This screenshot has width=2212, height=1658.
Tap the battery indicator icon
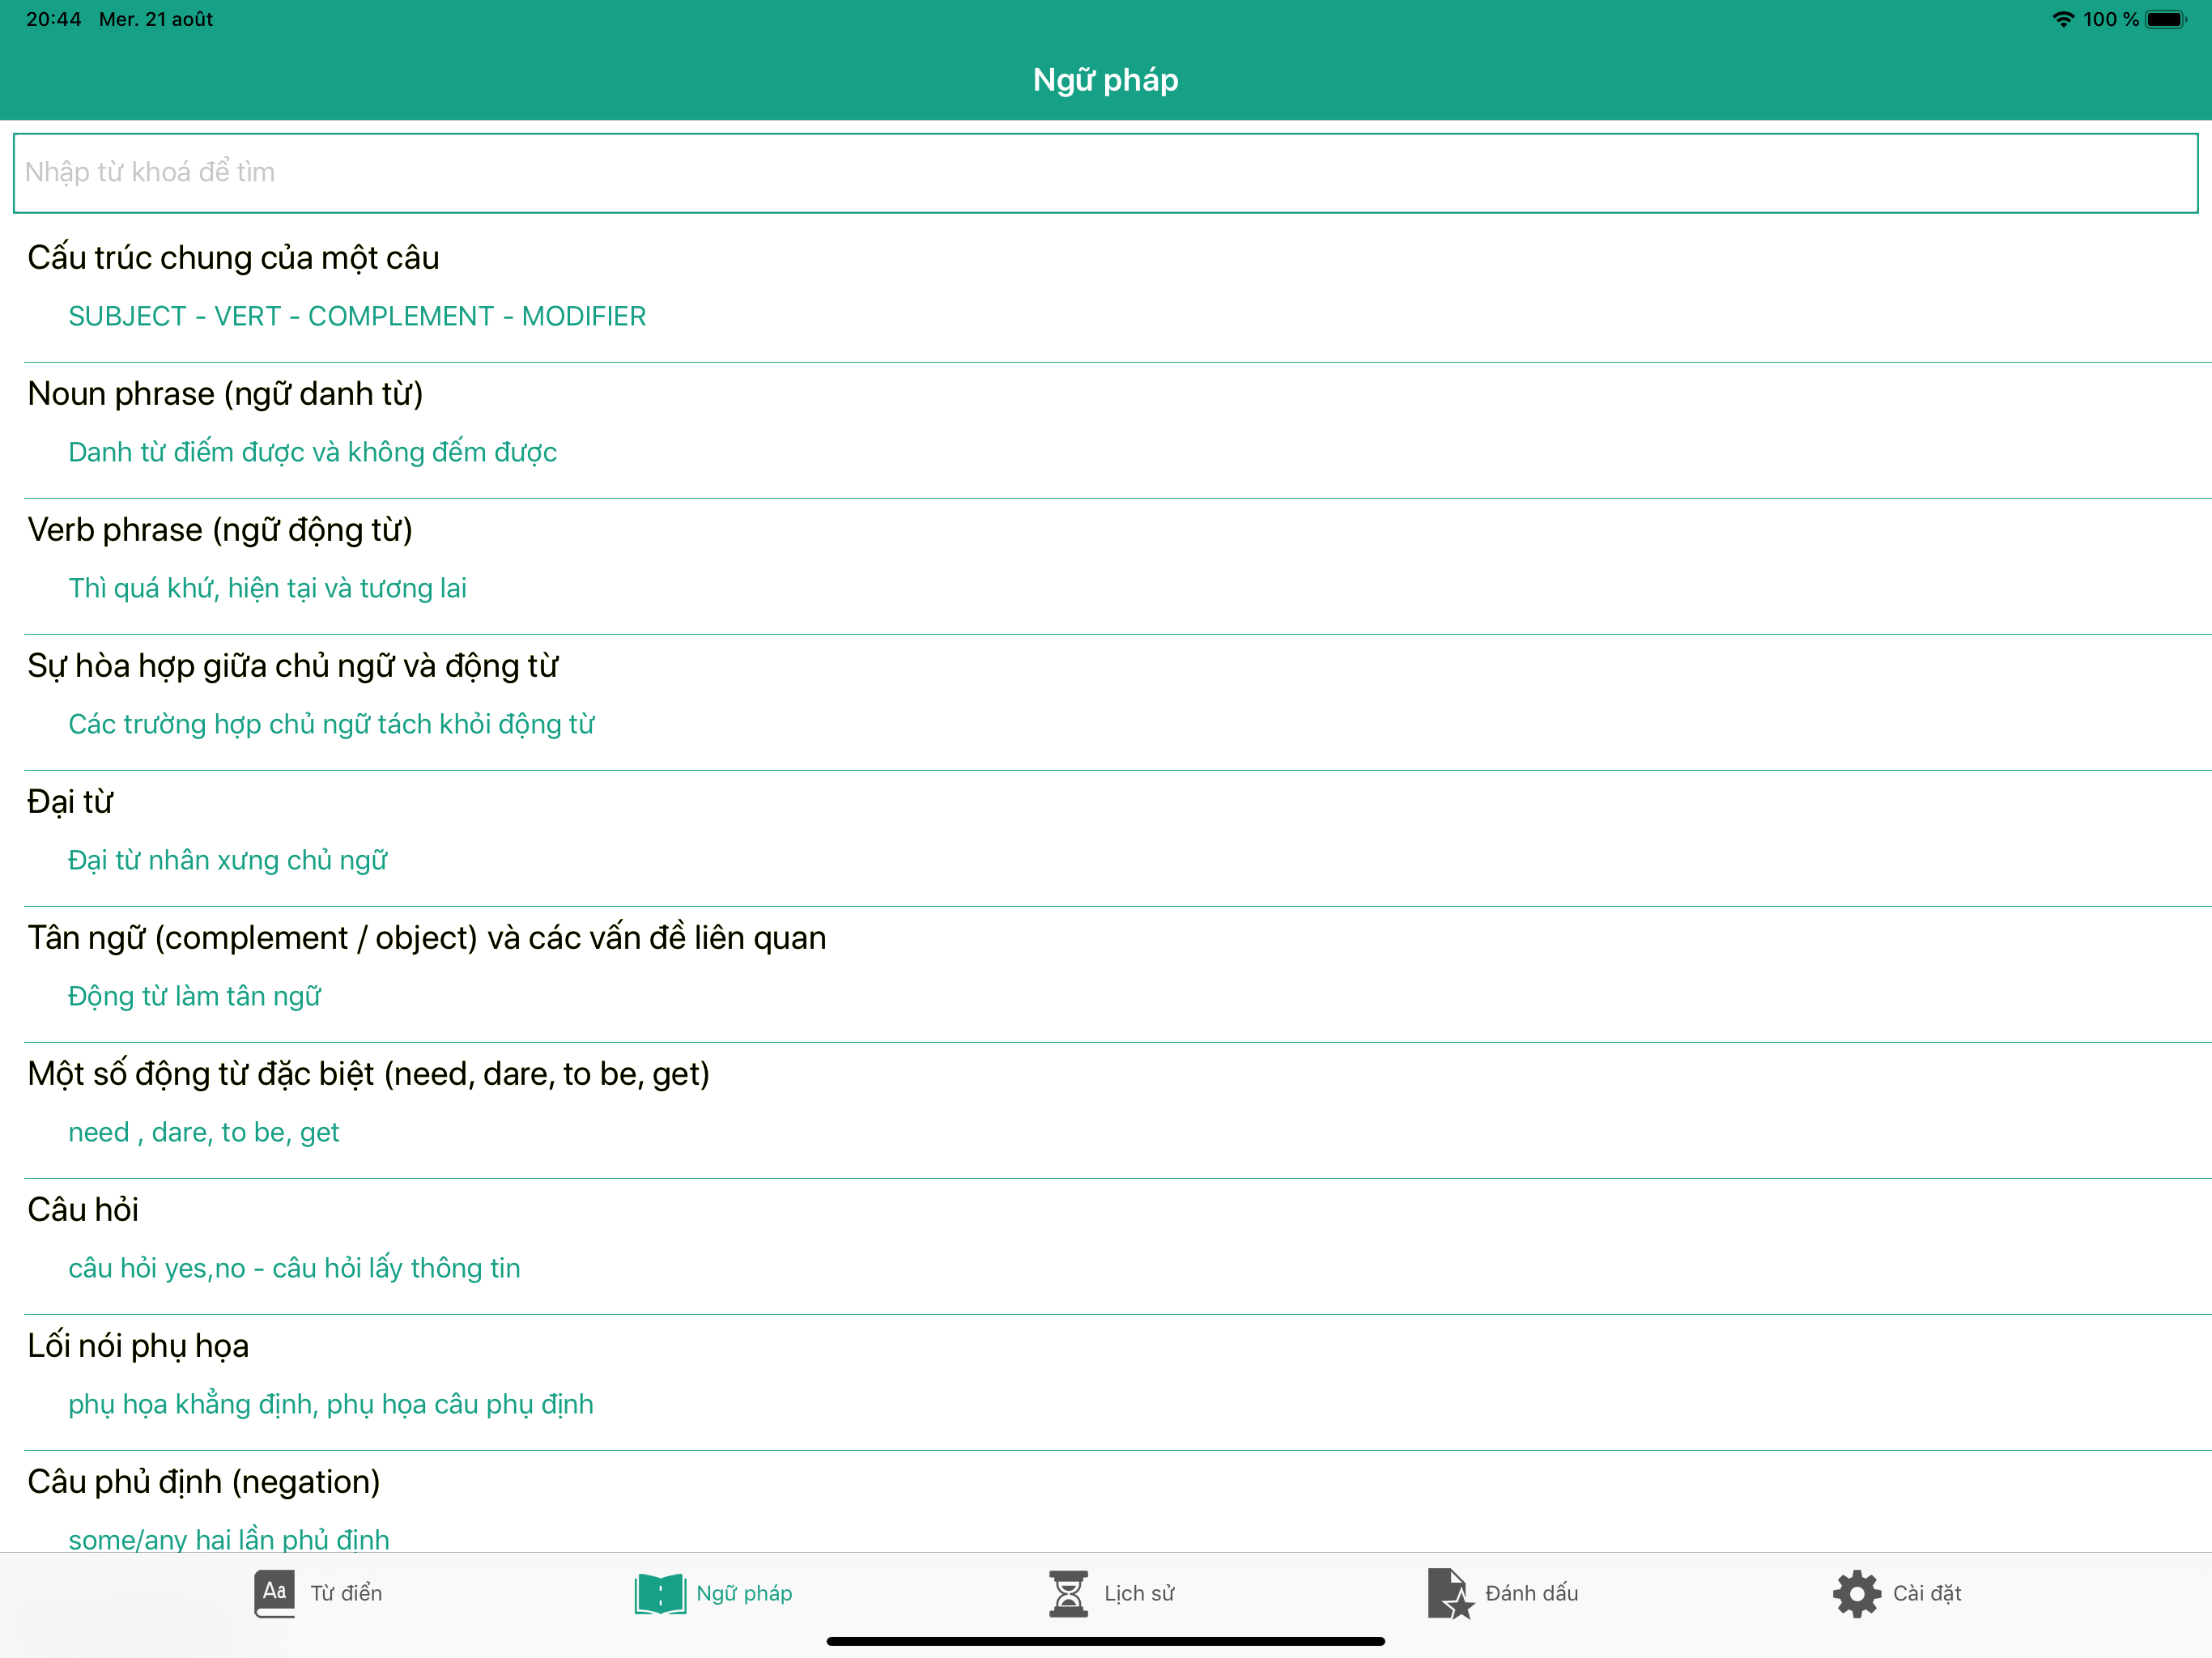point(2166,19)
